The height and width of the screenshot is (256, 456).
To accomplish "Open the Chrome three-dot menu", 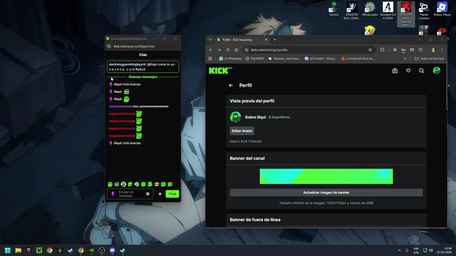I will pos(442,50).
